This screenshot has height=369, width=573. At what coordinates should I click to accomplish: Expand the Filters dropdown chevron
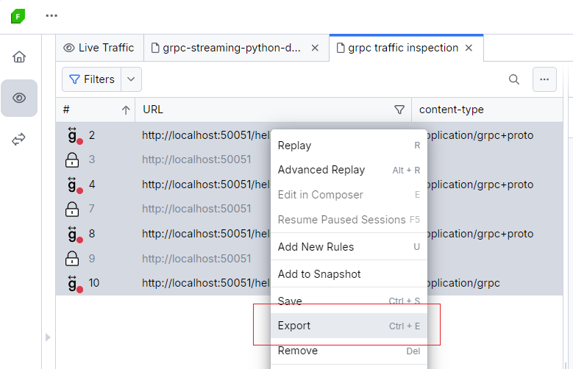pos(131,79)
